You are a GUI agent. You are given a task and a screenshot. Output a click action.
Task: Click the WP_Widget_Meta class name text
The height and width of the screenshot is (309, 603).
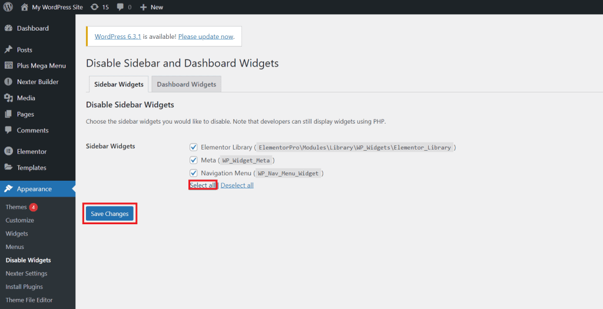pos(246,160)
